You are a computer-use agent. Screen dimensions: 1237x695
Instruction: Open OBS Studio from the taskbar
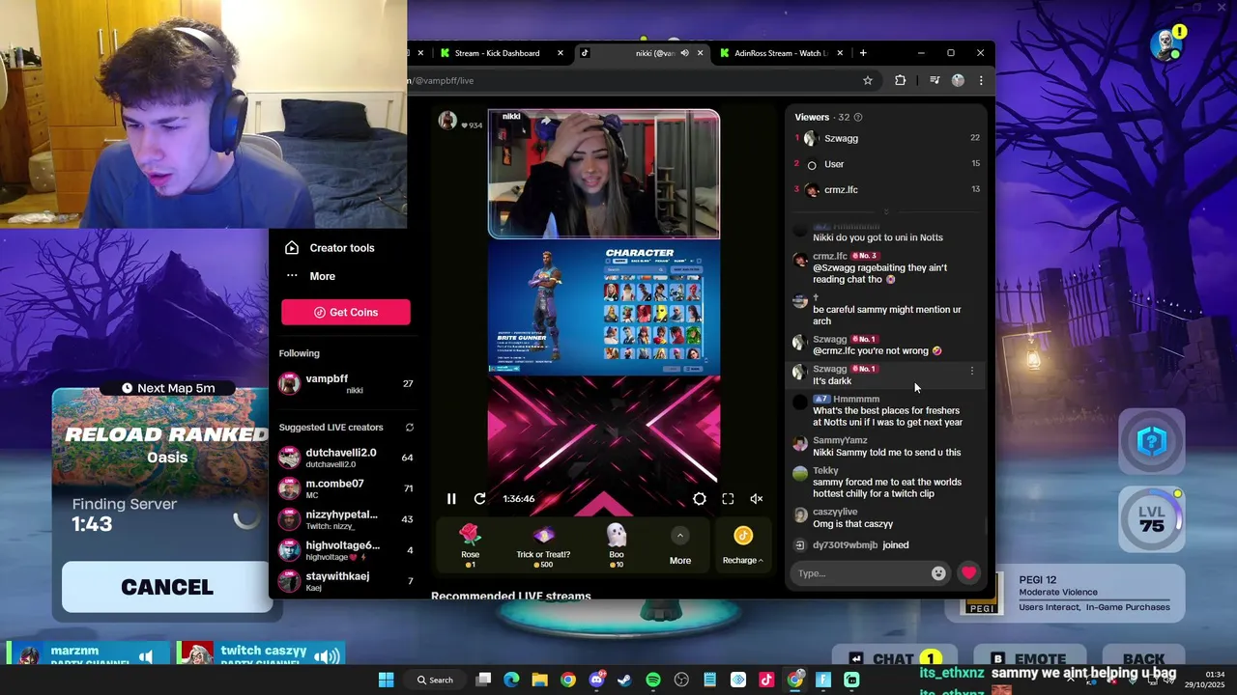(681, 680)
